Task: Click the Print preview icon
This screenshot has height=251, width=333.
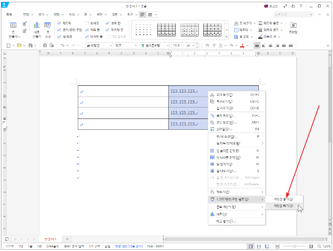Action: [51, 45]
